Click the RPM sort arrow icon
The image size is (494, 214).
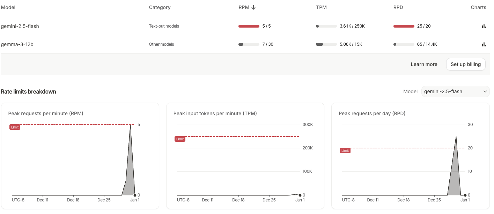pos(253,7)
